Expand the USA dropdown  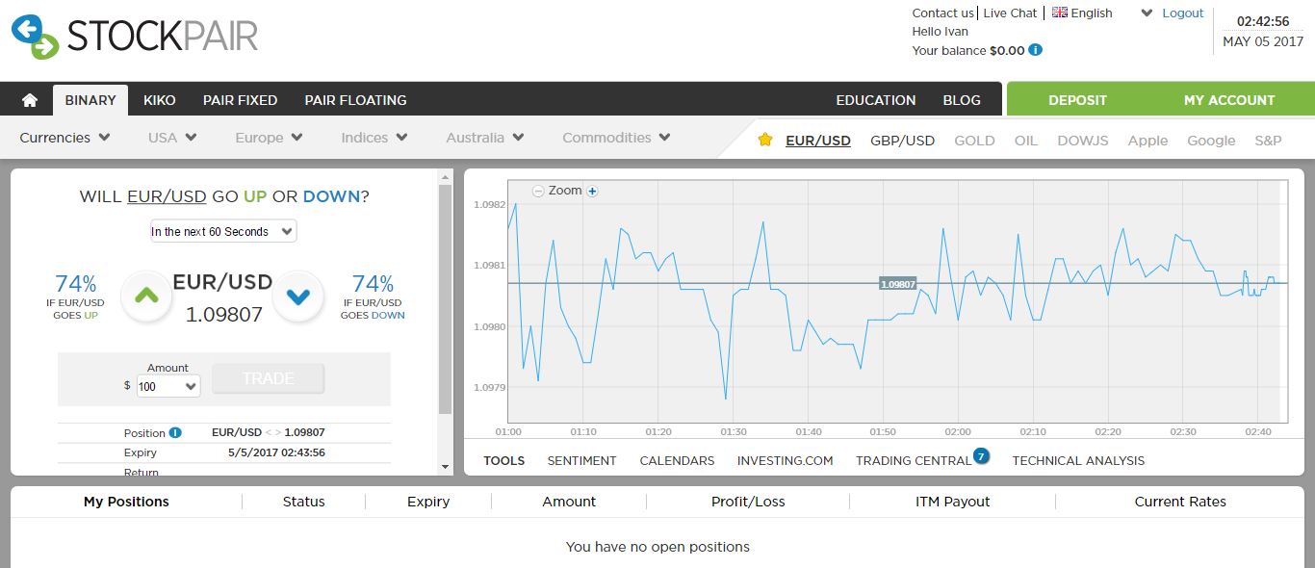point(172,138)
